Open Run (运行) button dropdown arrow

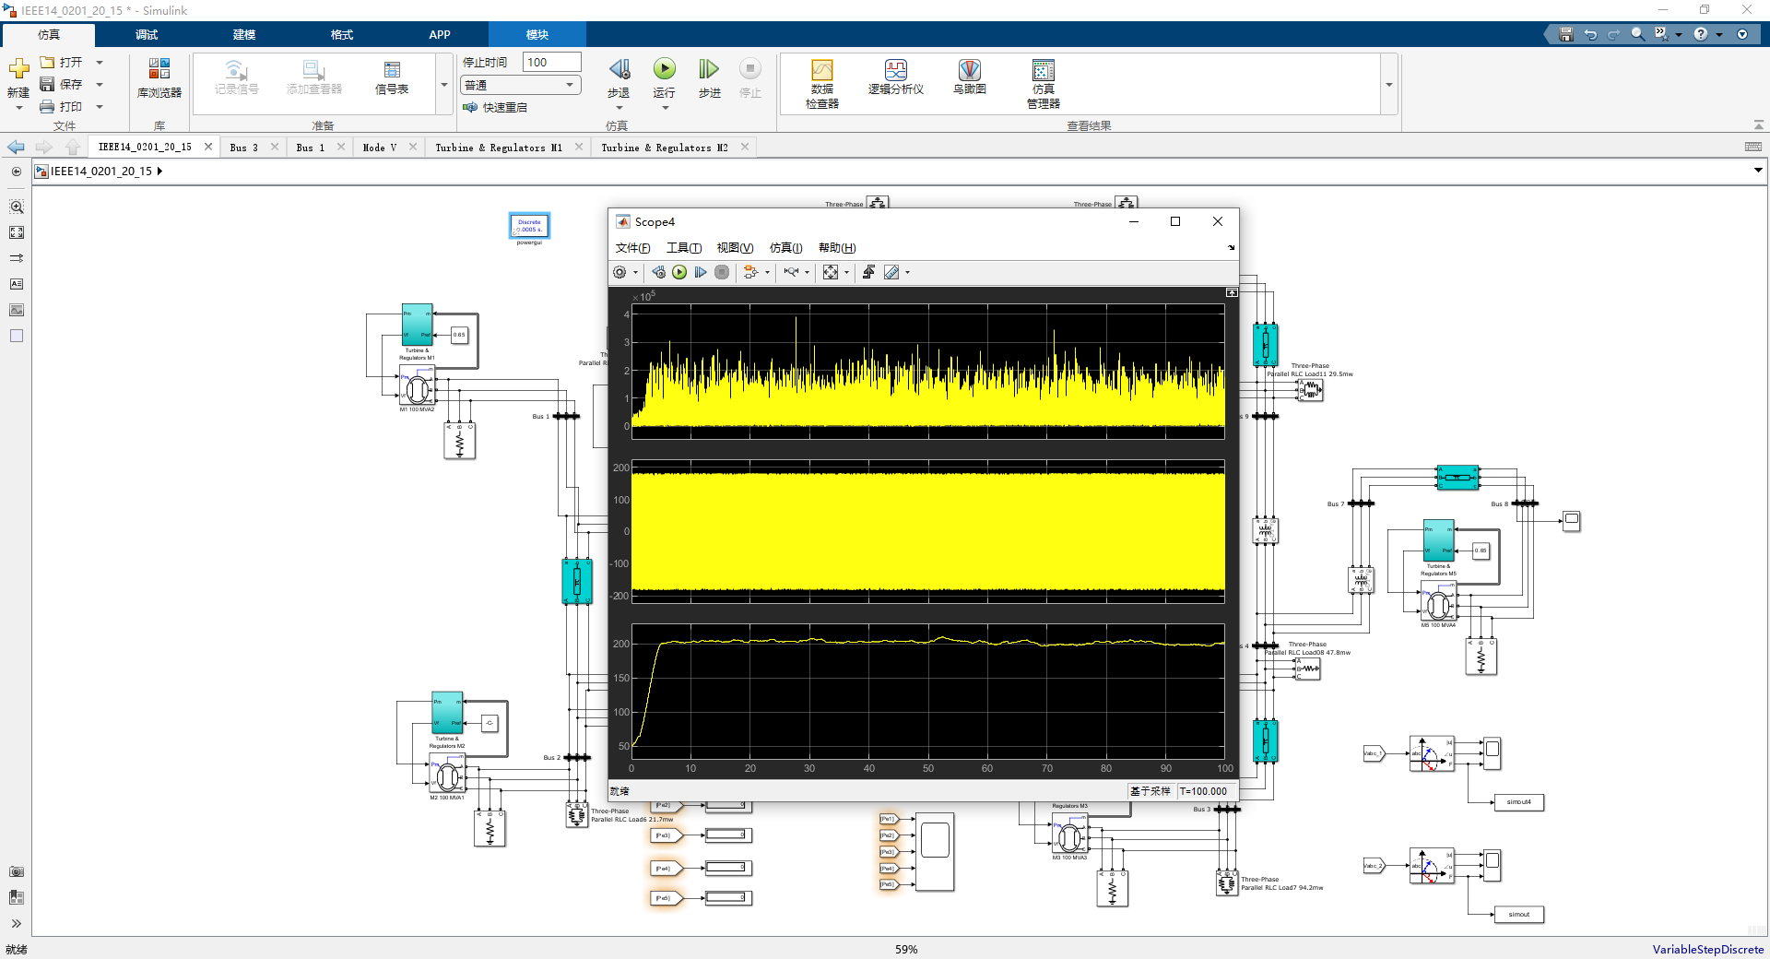pos(665,108)
